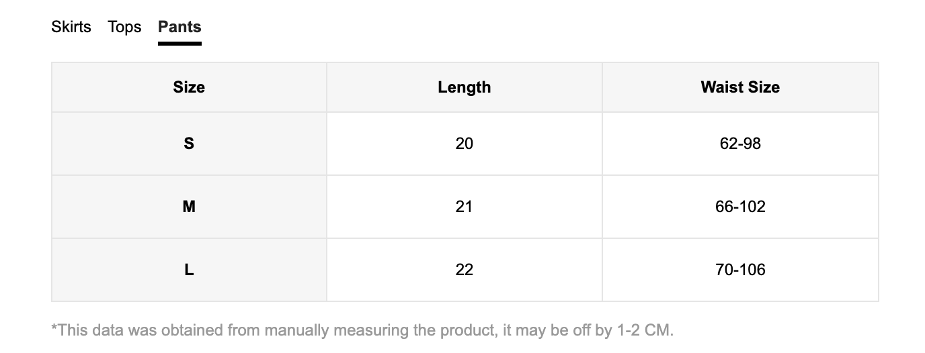Select the M size row label
The height and width of the screenshot is (353, 925).
tap(189, 207)
